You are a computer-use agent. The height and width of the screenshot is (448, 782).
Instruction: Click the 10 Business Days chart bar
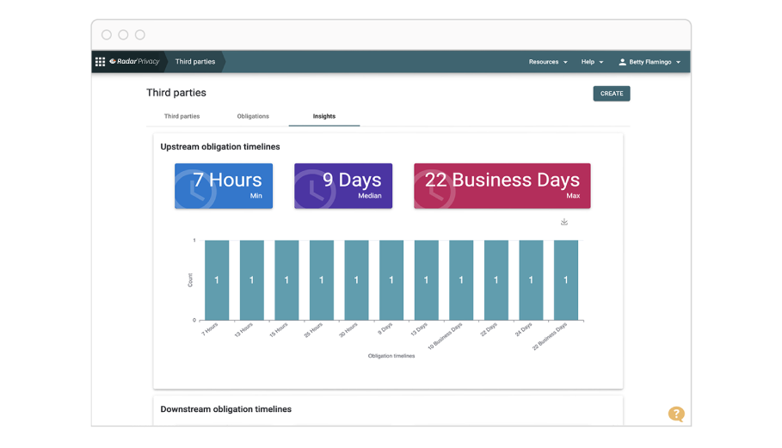(461, 280)
